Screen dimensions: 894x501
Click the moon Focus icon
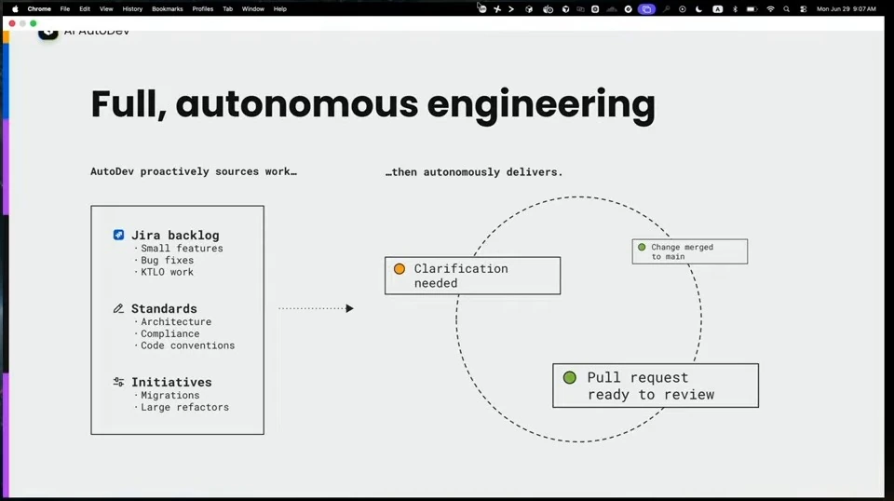(x=699, y=9)
